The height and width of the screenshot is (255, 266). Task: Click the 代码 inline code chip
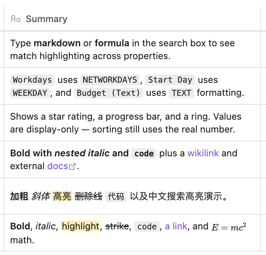coord(116,197)
